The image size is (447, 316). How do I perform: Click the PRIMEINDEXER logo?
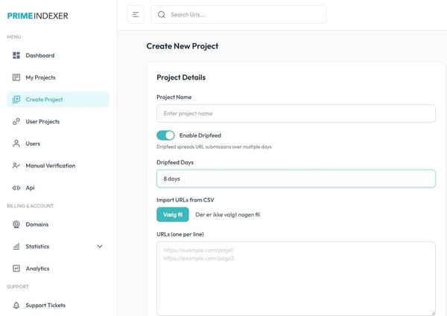pos(38,16)
